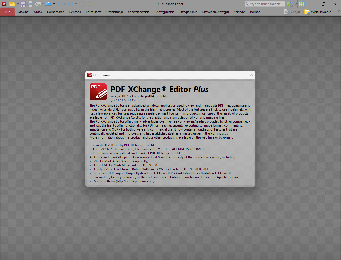Open the Komentarze ribbon tab
Screen dimensions: 341x260
(x=55, y=12)
